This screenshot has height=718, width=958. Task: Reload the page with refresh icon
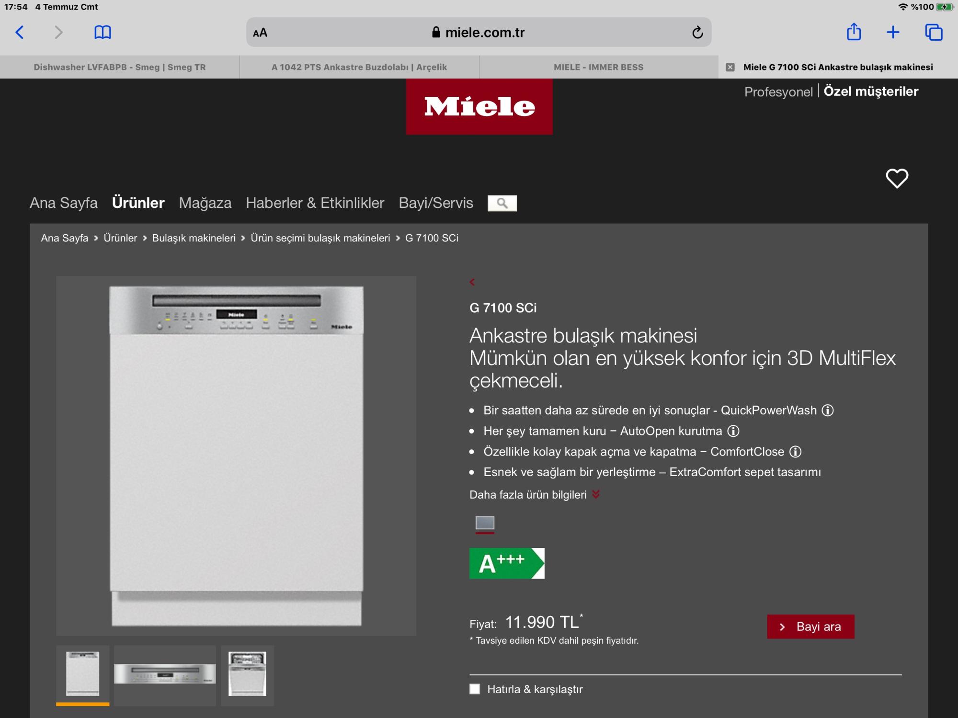pyautogui.click(x=697, y=33)
